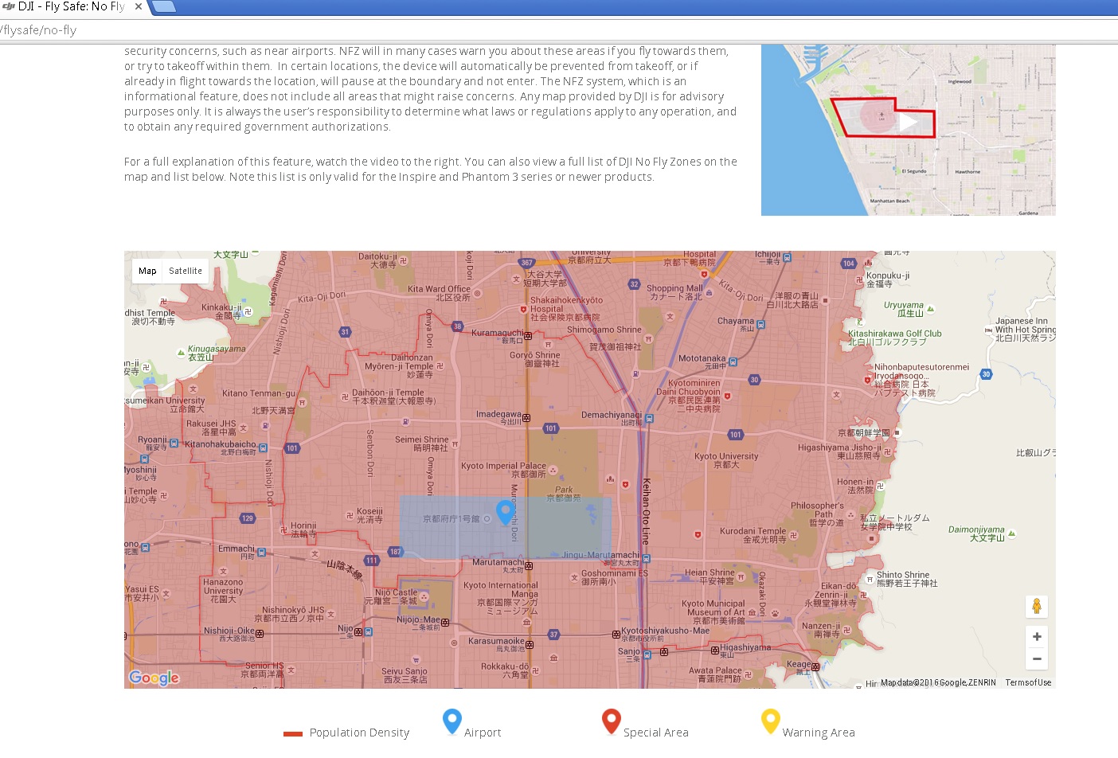Viewport: 1118px width, 758px height.
Task: Click the Street View pegman icon
Action: coord(1037,606)
